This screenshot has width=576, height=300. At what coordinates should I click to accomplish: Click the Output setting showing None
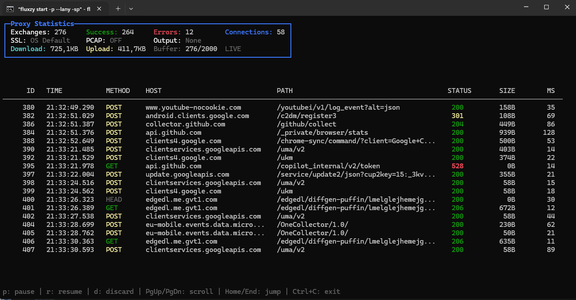177,40
